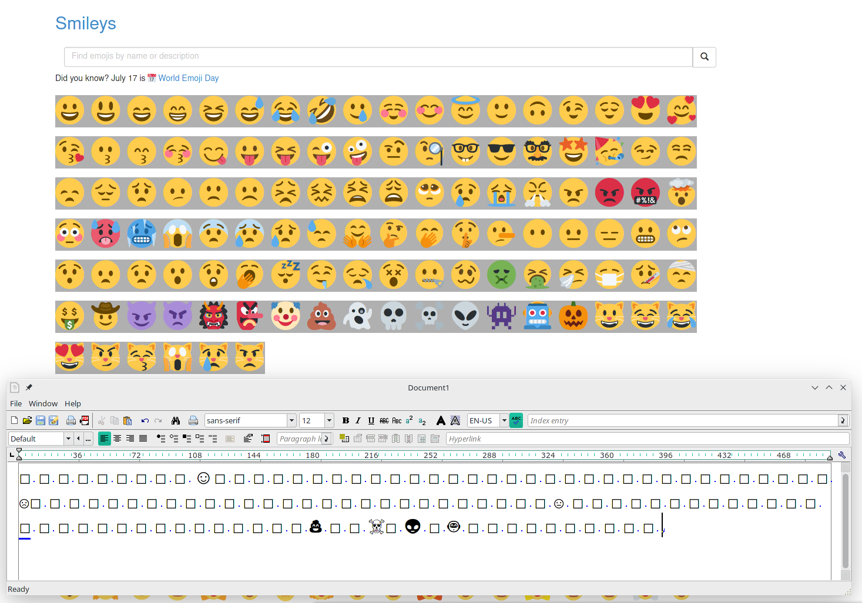The height and width of the screenshot is (603, 862).
Task: Open ruler settings wrench icon
Action: [841, 455]
